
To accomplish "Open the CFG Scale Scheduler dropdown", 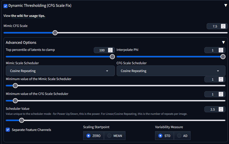I will [171, 71].
